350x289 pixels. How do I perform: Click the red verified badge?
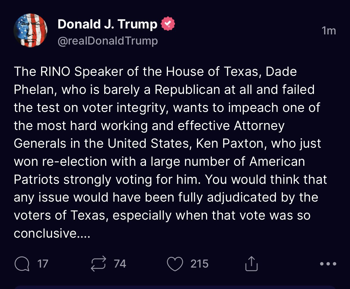tap(168, 24)
